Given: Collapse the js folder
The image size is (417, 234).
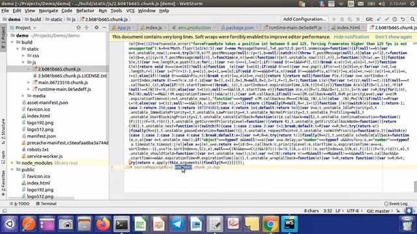Looking at the screenshot, I should coord(23,62).
